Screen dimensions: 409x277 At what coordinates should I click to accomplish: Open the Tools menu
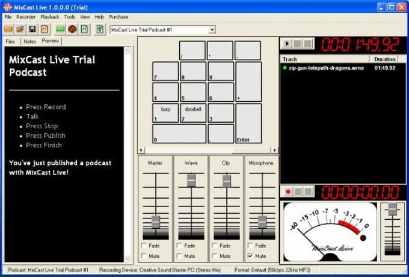point(70,17)
